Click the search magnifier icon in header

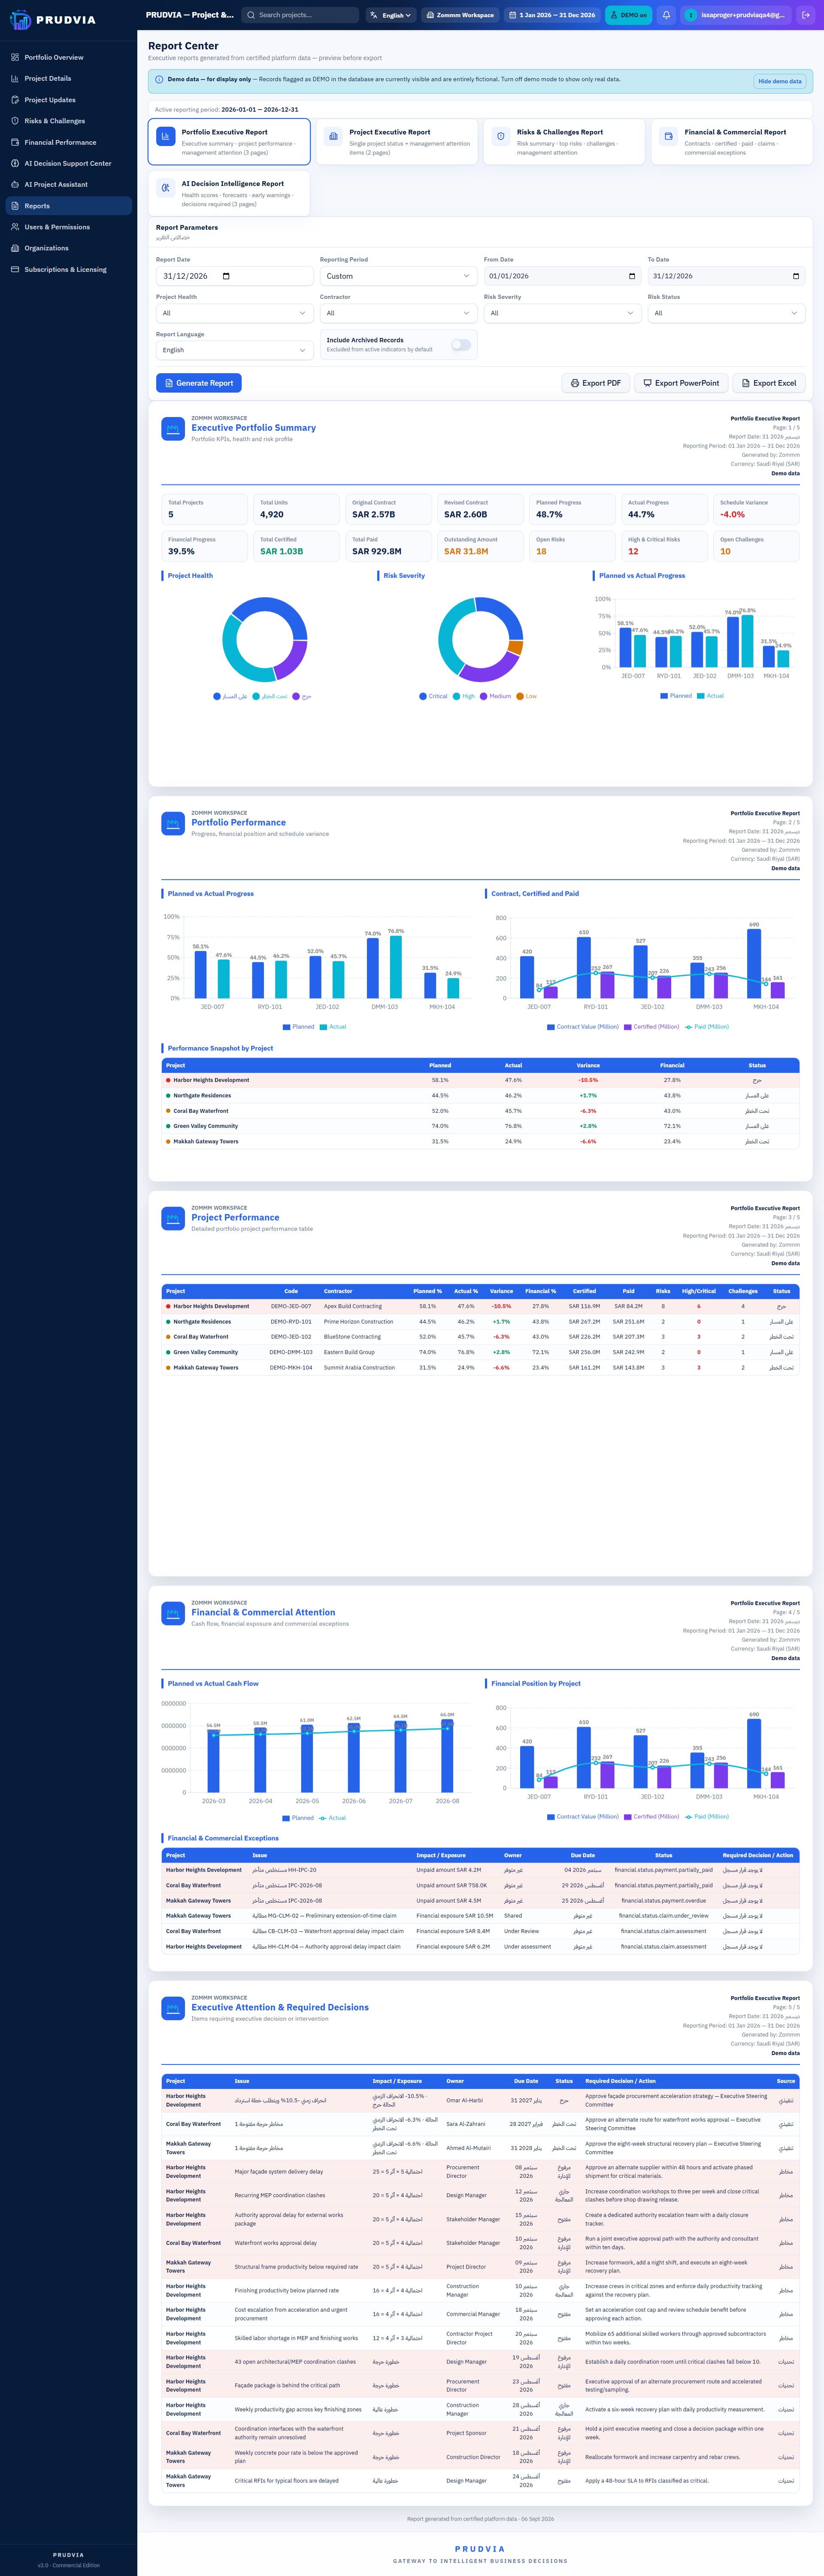[251, 15]
